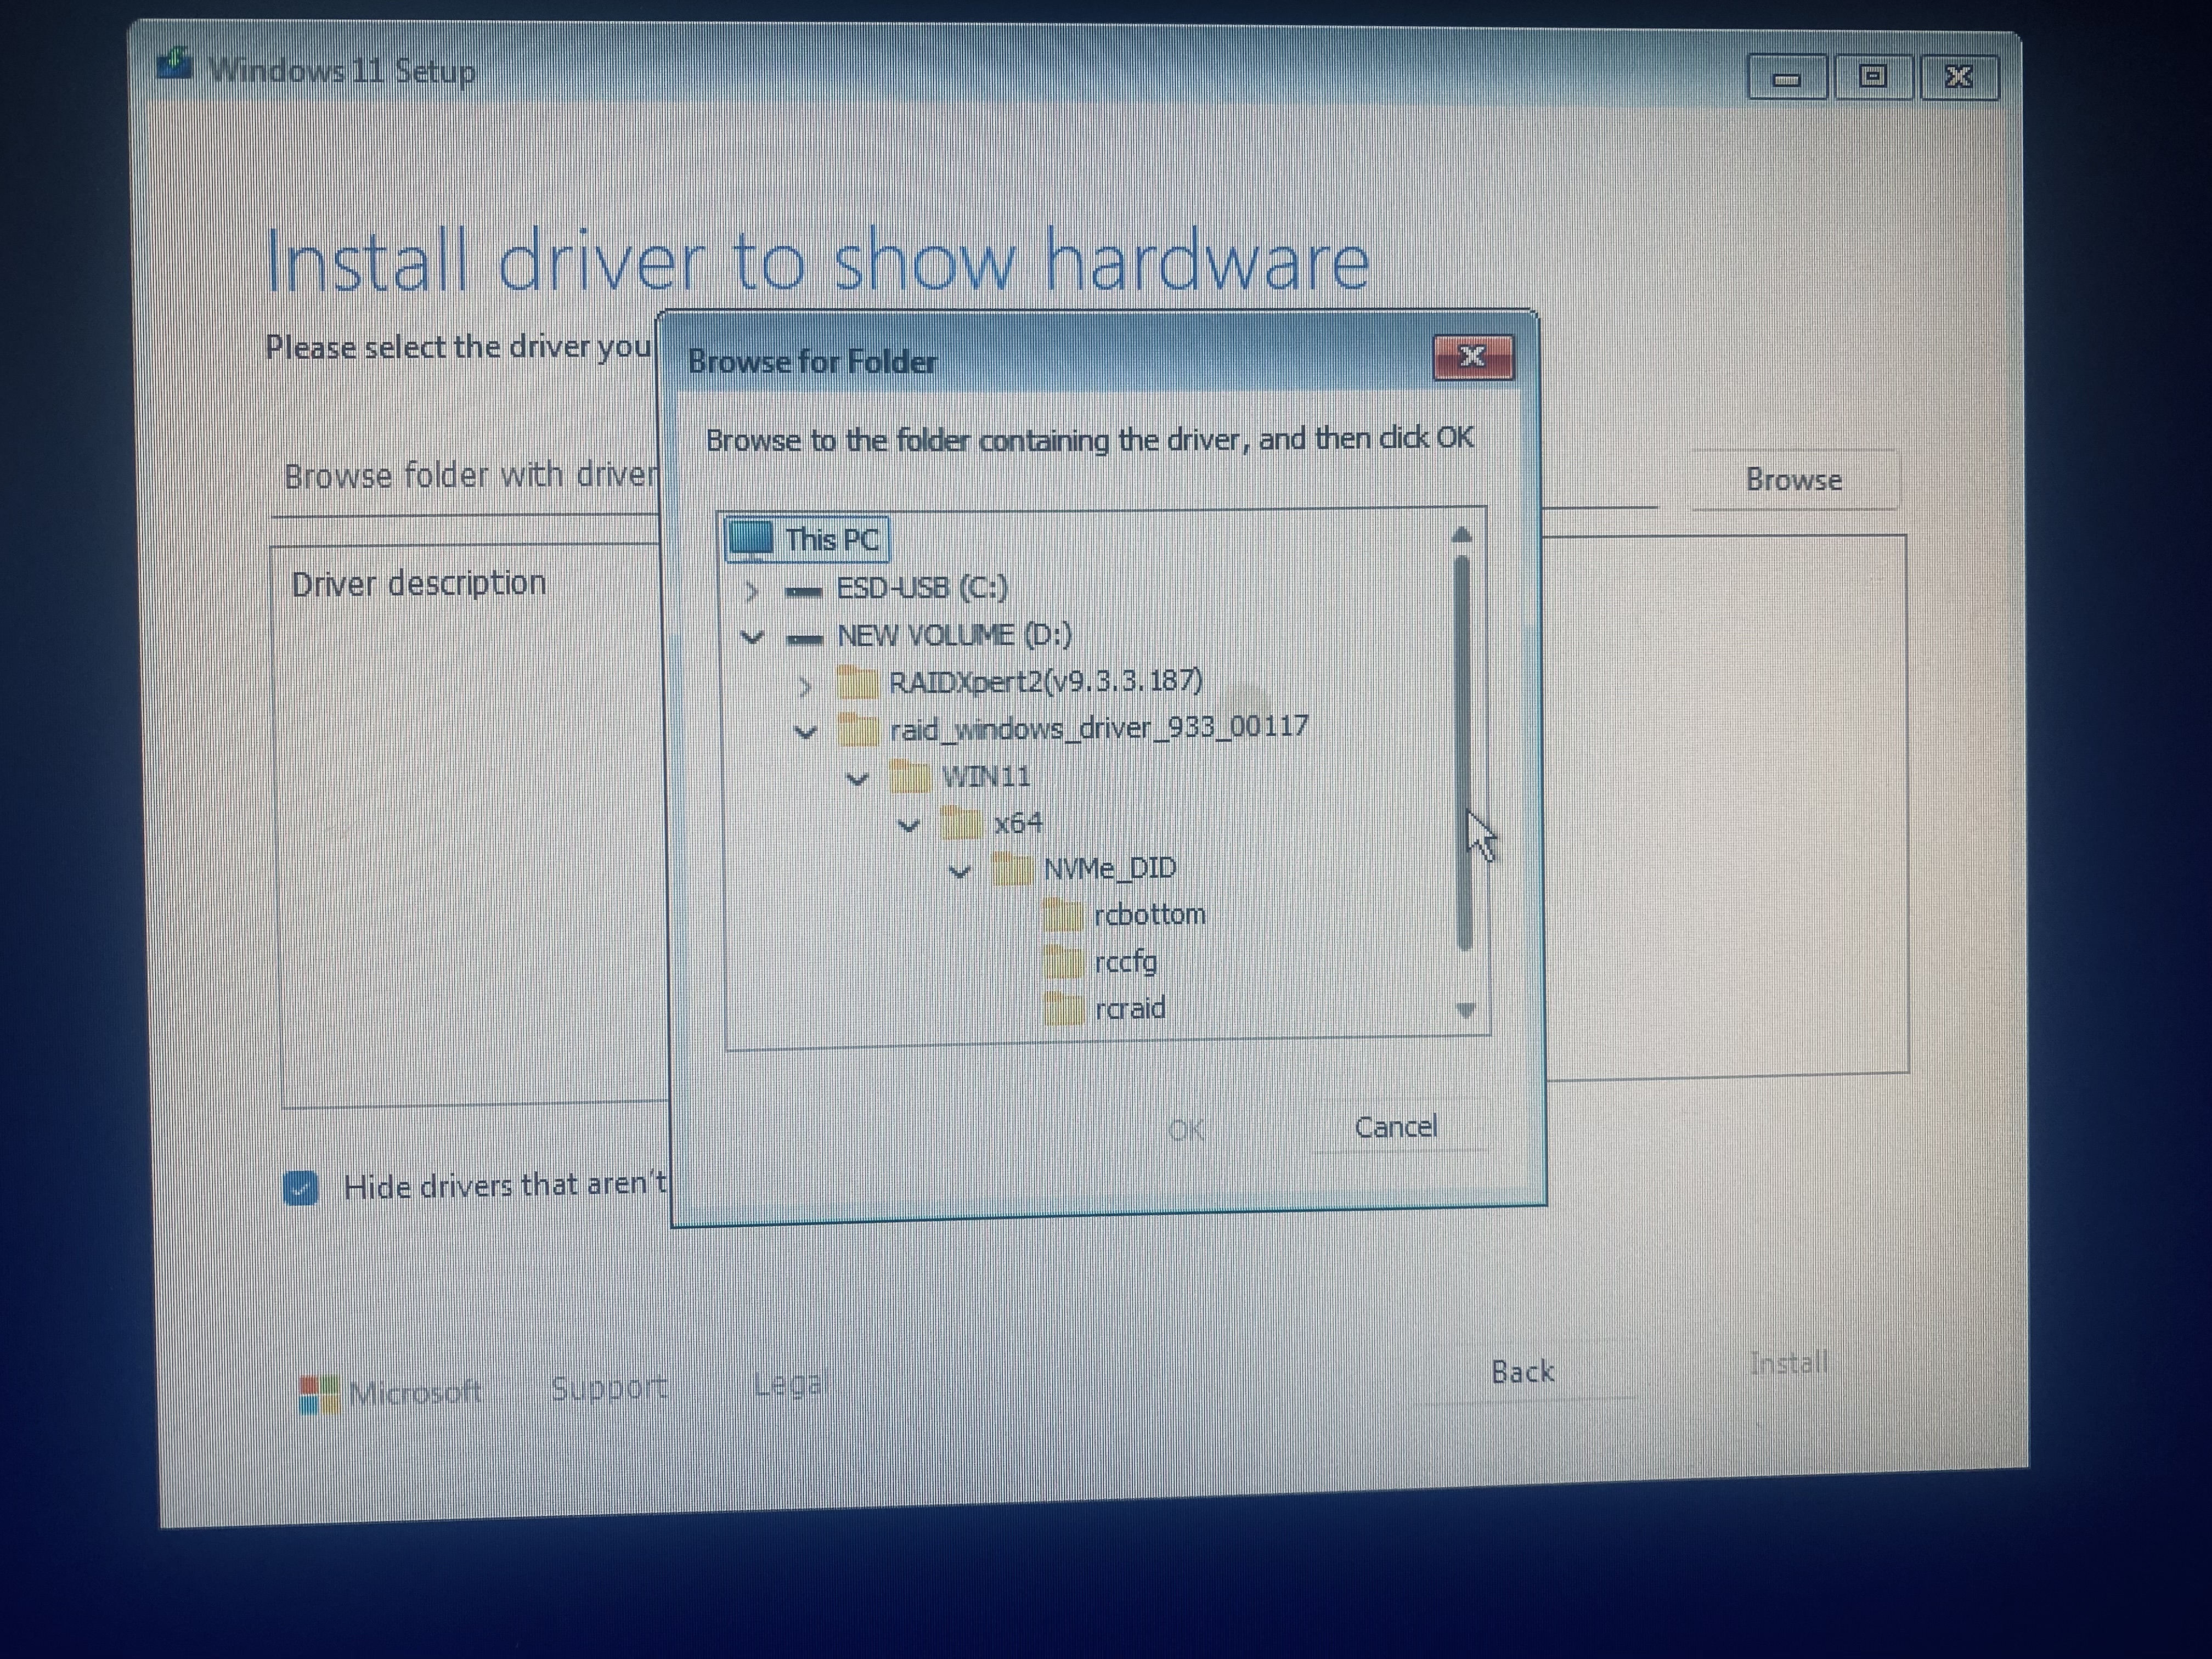Viewport: 2212px width, 1659px height.
Task: Click the This PC computer icon
Action: coord(751,538)
